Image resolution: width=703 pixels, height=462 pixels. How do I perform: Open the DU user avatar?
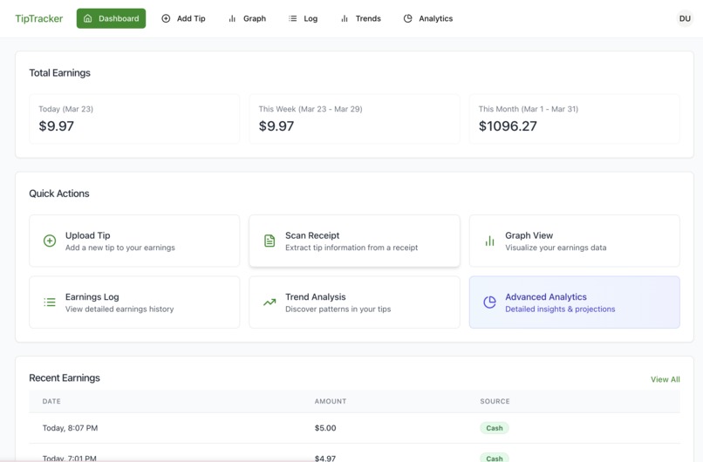[x=685, y=18]
